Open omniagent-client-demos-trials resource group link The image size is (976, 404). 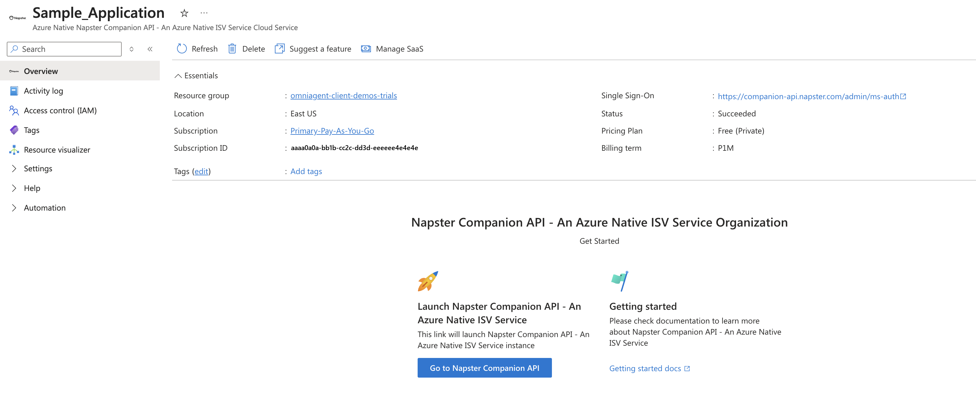344,96
